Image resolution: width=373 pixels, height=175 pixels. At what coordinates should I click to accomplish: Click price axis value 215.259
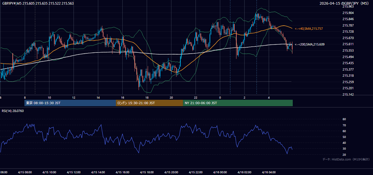[348, 82]
